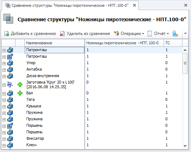Sort by the Наименование column header
The height and width of the screenshot is (152, 191).
tap(55, 43)
